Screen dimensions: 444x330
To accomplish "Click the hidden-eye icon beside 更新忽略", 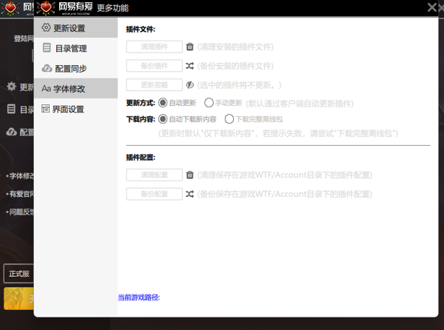I will point(190,85).
